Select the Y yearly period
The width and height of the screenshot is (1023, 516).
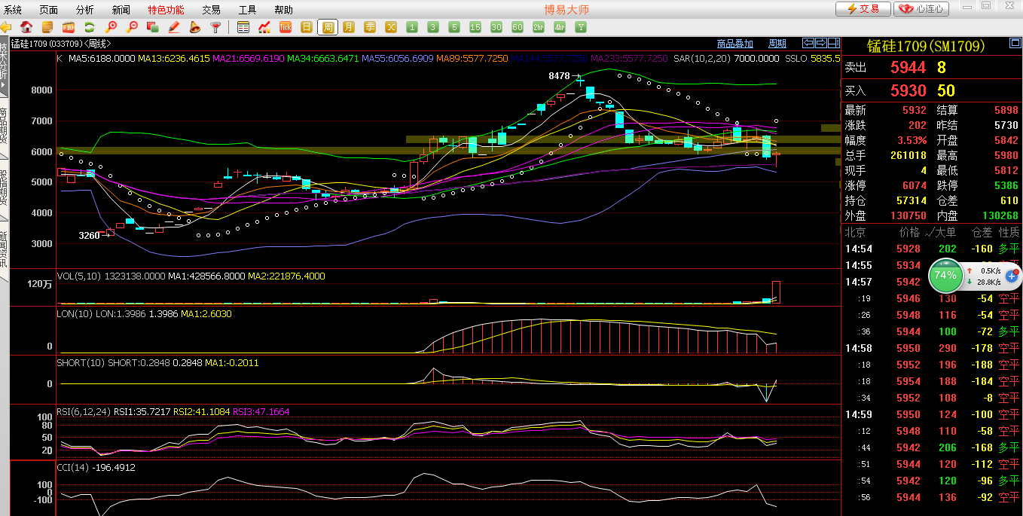[581, 27]
